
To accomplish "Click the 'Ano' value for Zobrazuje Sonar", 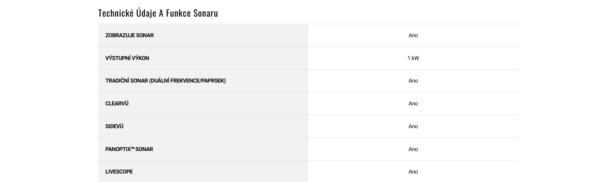I will coord(413,35).
